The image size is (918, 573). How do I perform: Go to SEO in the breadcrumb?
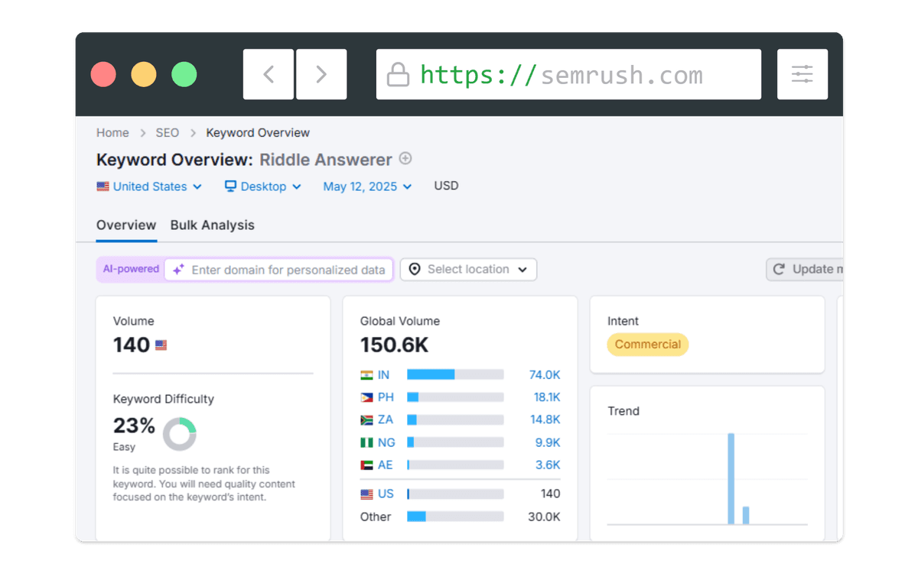167,133
